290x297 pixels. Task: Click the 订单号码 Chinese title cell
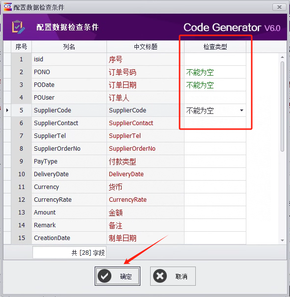(x=145, y=72)
